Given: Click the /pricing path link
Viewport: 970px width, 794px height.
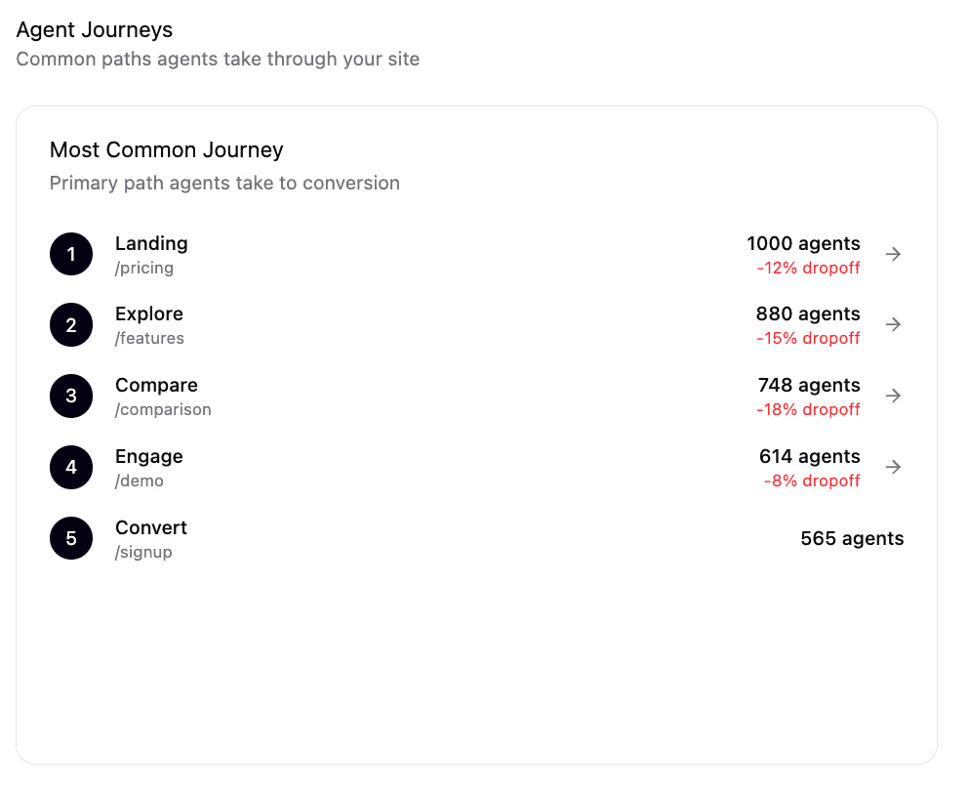Looking at the screenshot, I should (144, 268).
